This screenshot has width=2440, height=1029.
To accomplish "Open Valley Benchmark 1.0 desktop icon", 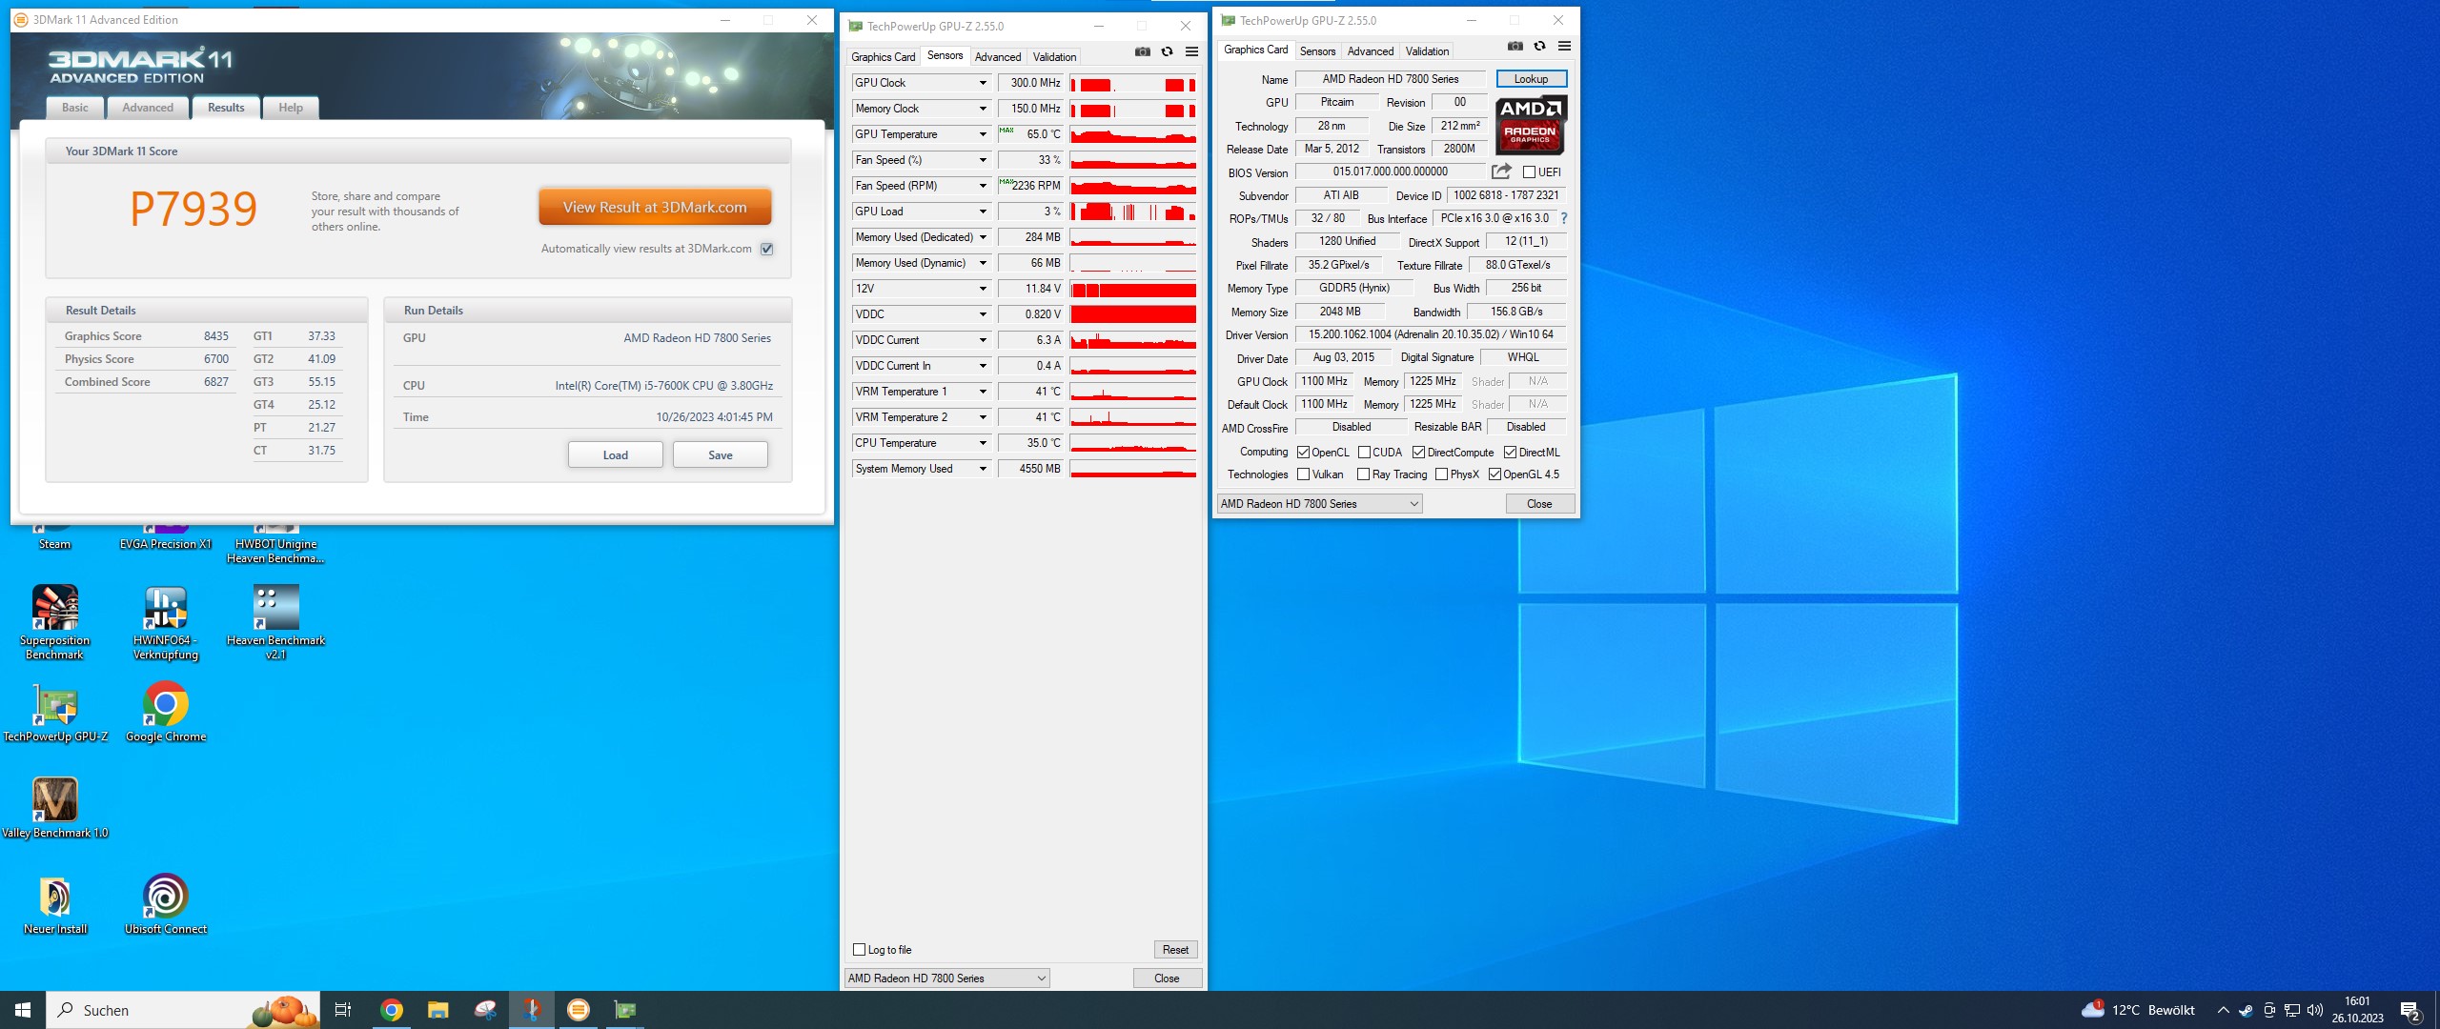I will (56, 802).
